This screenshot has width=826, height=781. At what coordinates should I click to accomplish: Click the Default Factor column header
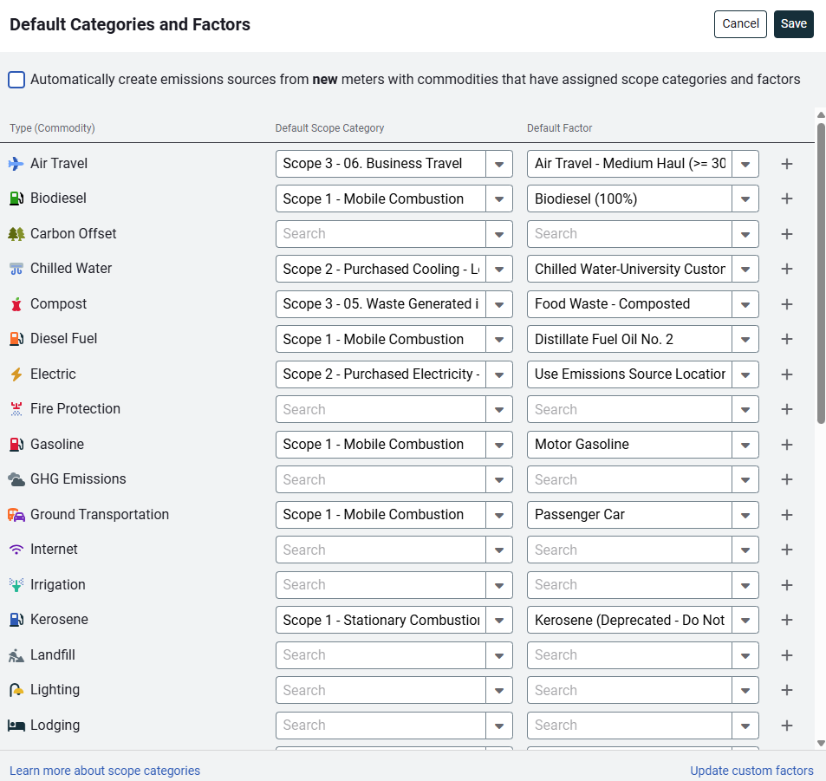point(559,128)
